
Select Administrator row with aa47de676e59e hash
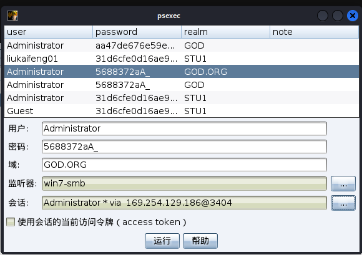point(182,46)
